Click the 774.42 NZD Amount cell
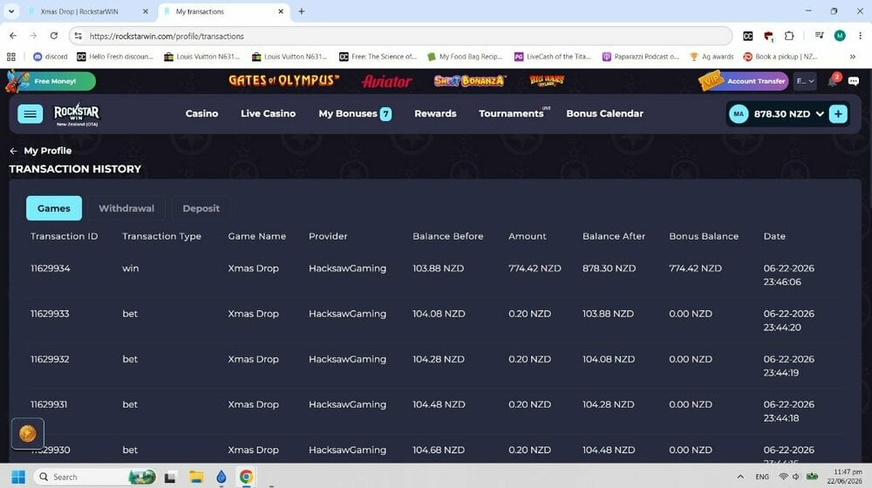 click(x=535, y=268)
